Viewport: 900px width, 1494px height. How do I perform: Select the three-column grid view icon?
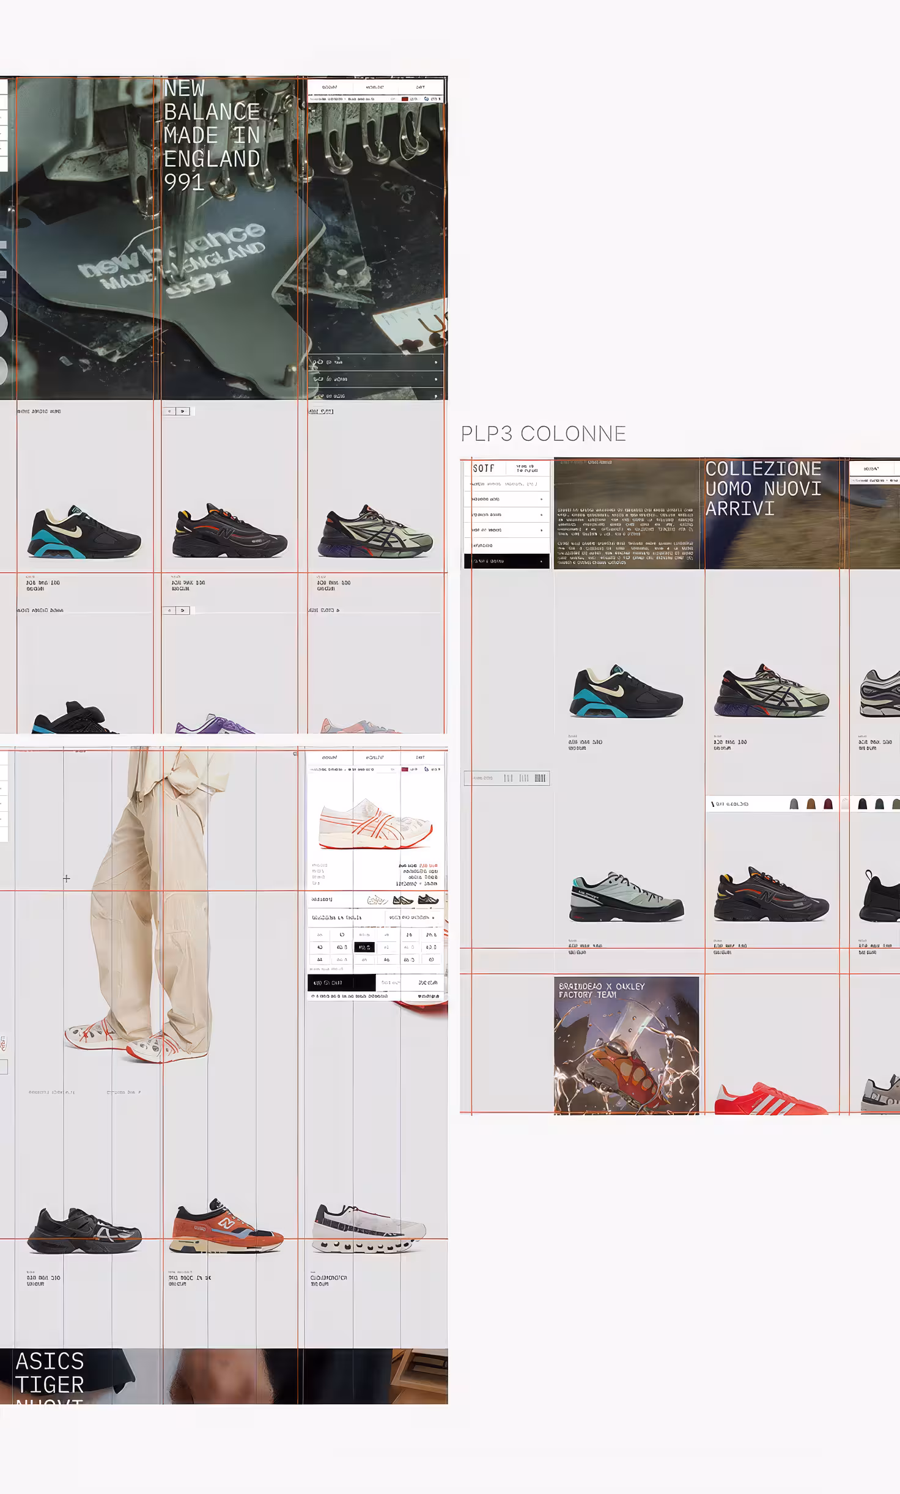coord(524,778)
